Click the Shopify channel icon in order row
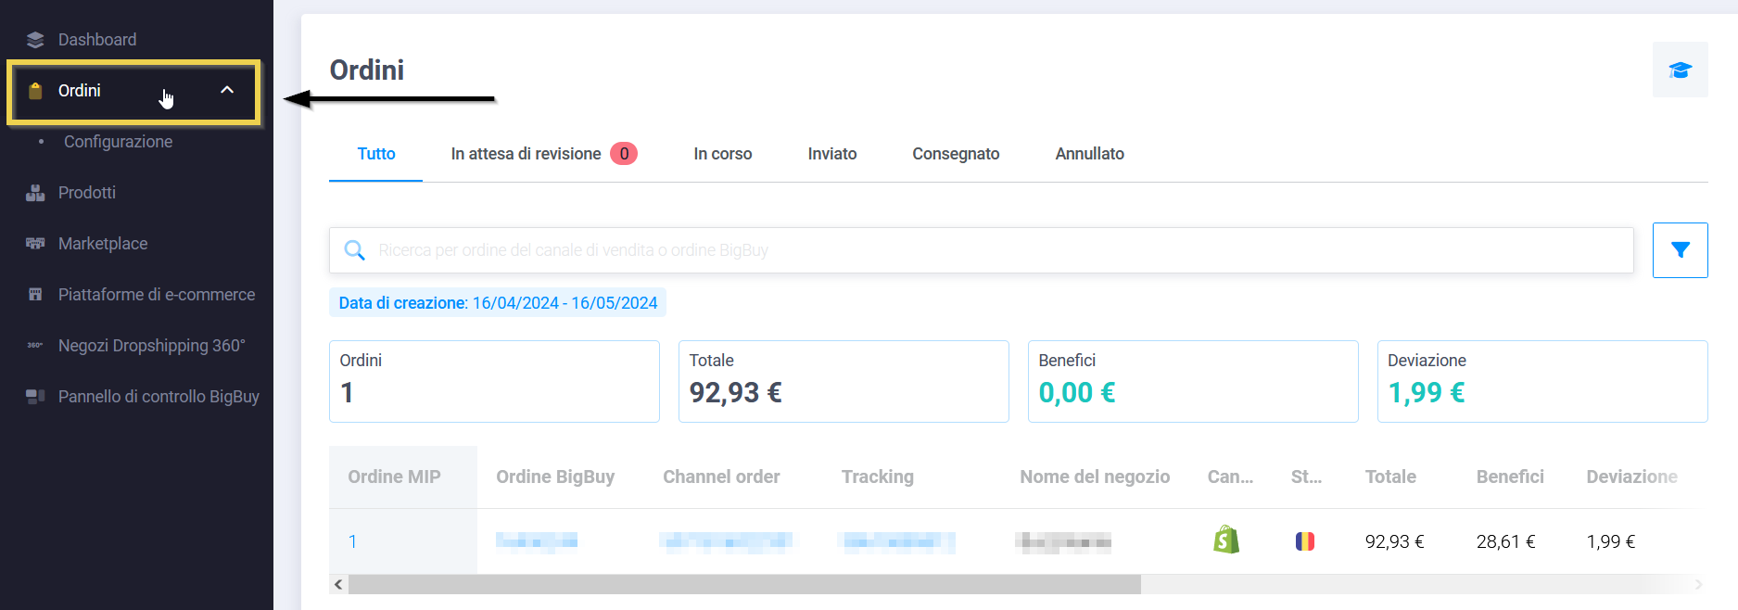 [1225, 540]
